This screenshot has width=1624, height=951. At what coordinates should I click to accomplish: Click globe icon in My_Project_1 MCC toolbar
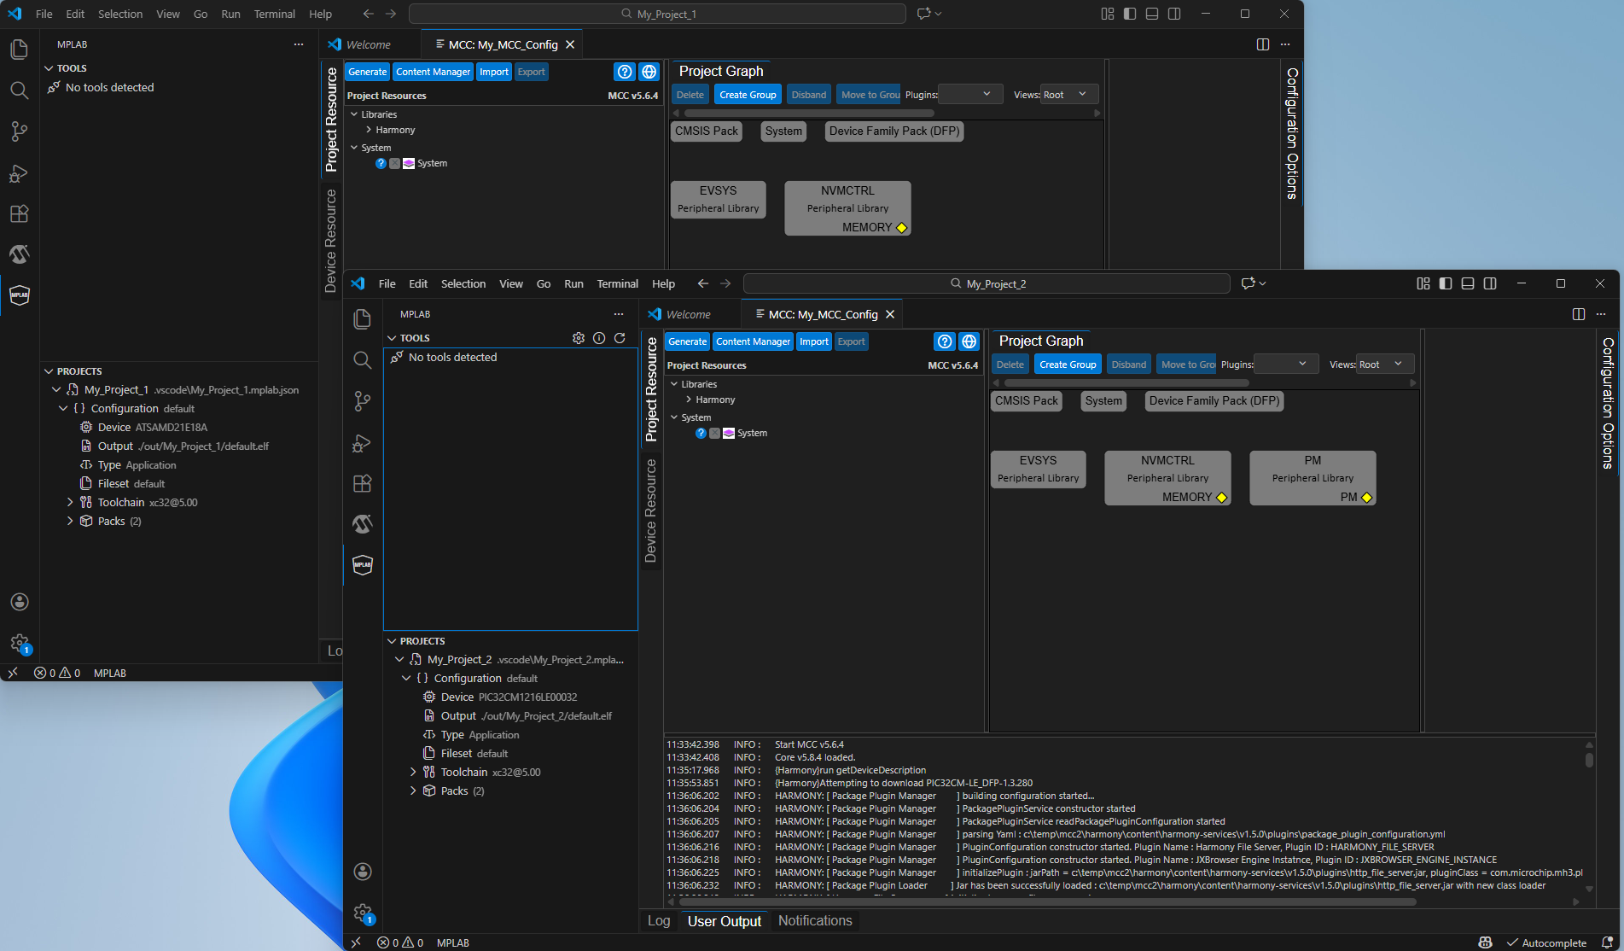click(649, 72)
